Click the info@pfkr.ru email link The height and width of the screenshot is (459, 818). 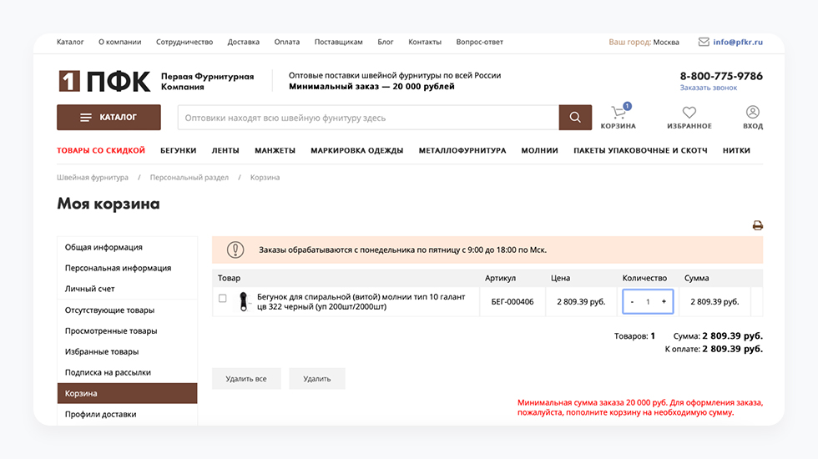[x=738, y=42]
